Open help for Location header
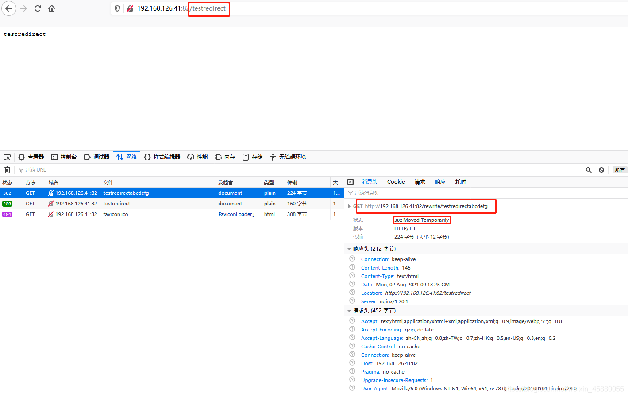 [352, 293]
